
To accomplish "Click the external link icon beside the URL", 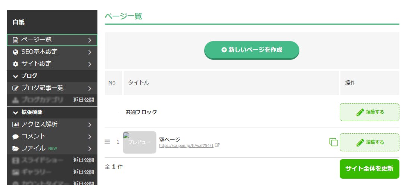I will (x=217, y=145).
